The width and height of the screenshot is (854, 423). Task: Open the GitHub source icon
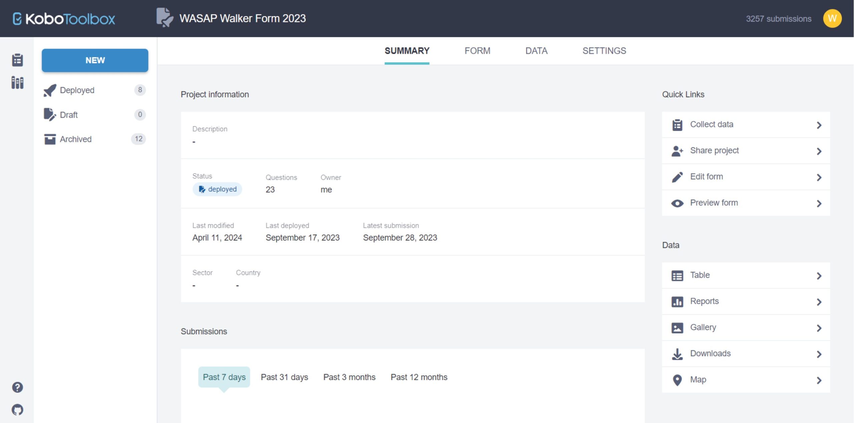17,410
